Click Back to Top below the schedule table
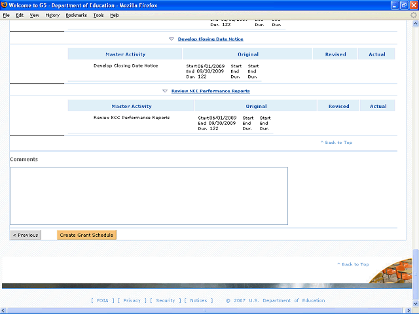The image size is (419, 314). 337,142
